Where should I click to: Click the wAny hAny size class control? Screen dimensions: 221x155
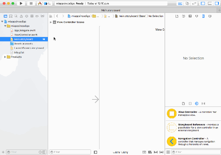point(120,152)
